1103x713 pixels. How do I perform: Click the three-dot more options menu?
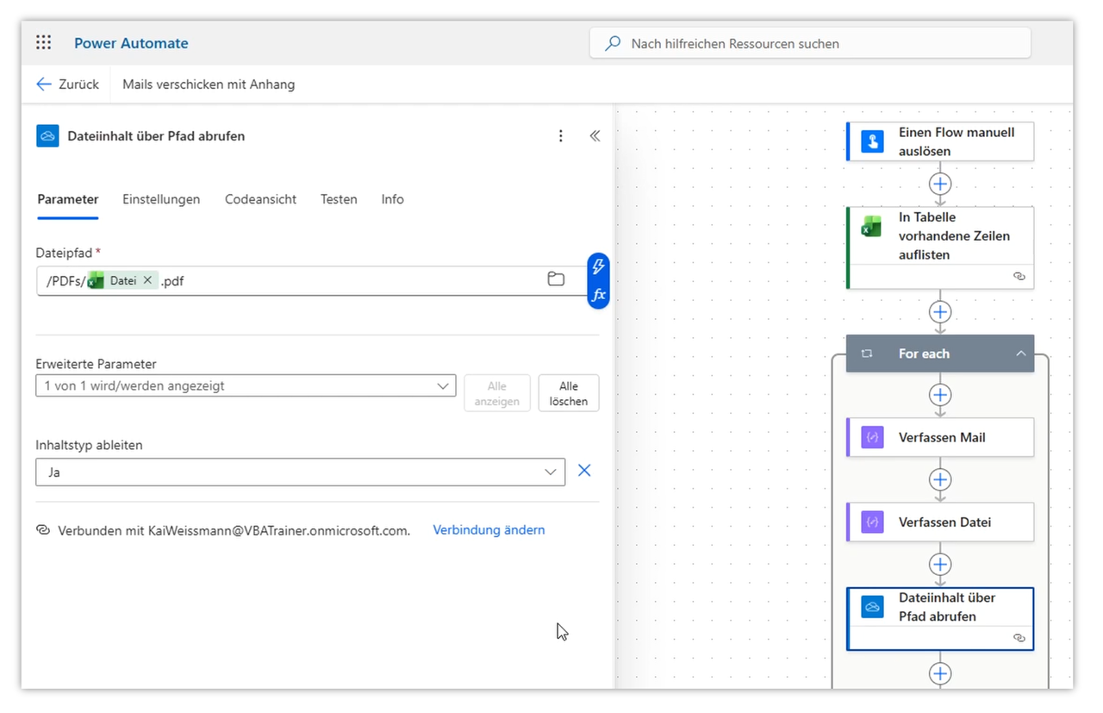pos(561,136)
